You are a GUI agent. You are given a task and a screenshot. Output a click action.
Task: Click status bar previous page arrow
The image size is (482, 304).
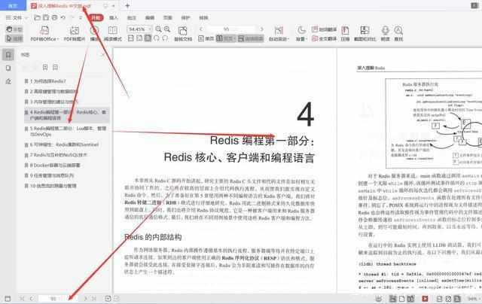point(31,299)
